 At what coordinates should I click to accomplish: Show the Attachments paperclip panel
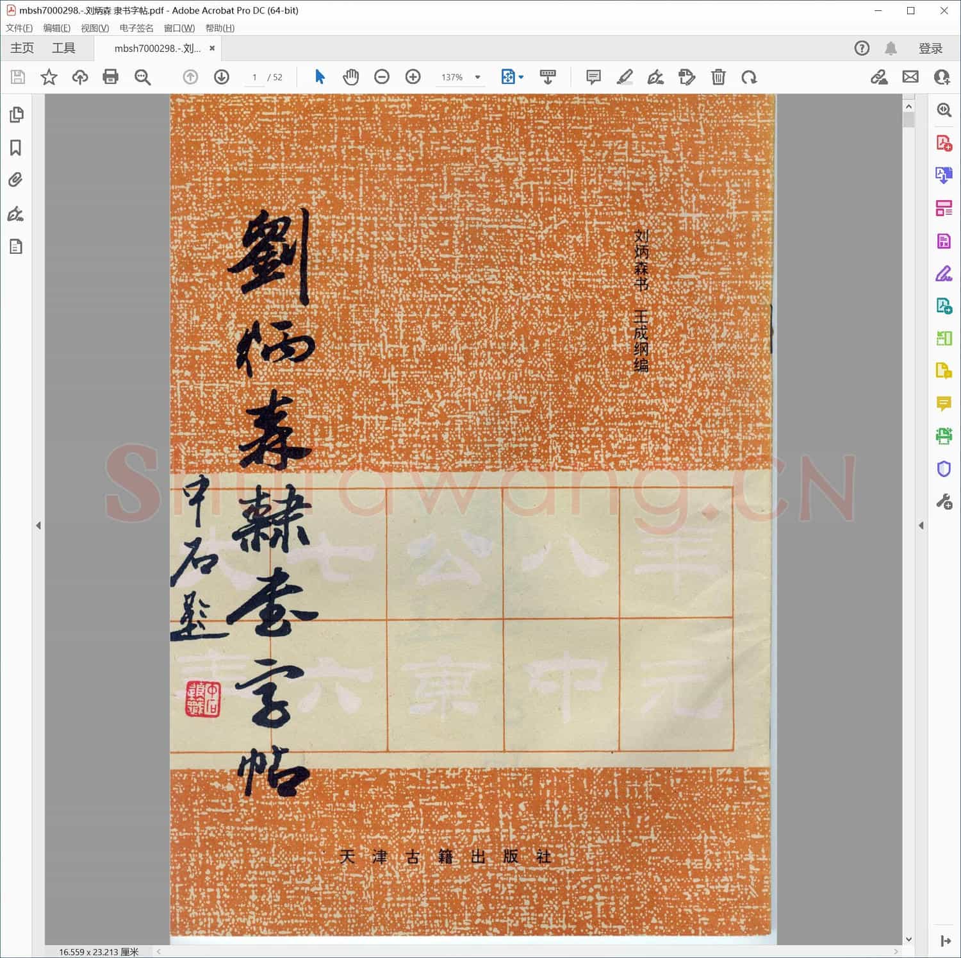coord(17,180)
